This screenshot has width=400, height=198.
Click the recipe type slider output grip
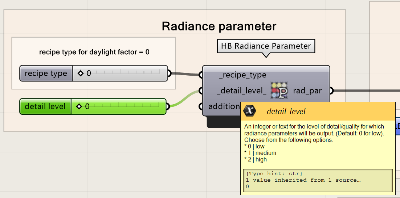169,73
